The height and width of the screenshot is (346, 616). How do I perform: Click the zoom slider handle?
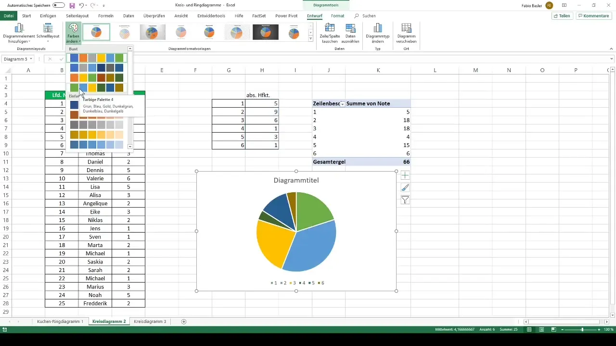coord(582,330)
